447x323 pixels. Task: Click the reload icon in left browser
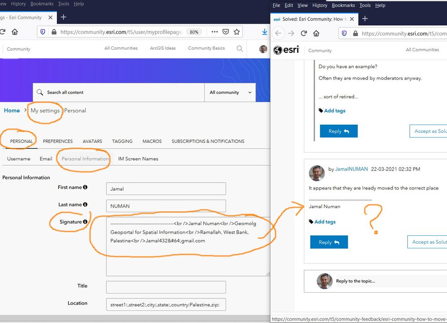pos(3,32)
